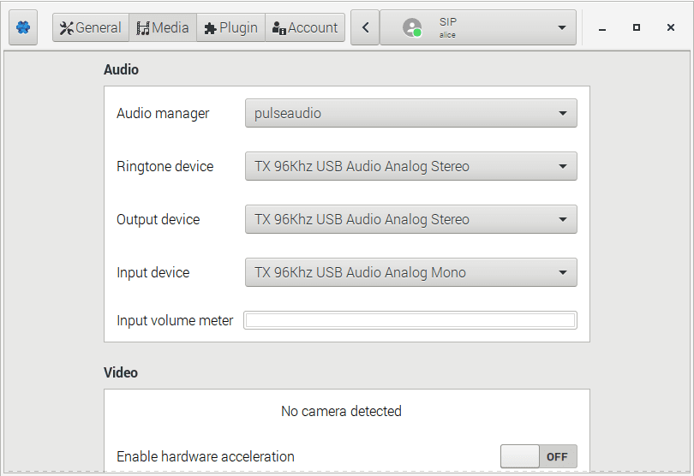Viewport: 694px width, 476px height.
Task: Click the Video section heading
Action: [x=121, y=372]
